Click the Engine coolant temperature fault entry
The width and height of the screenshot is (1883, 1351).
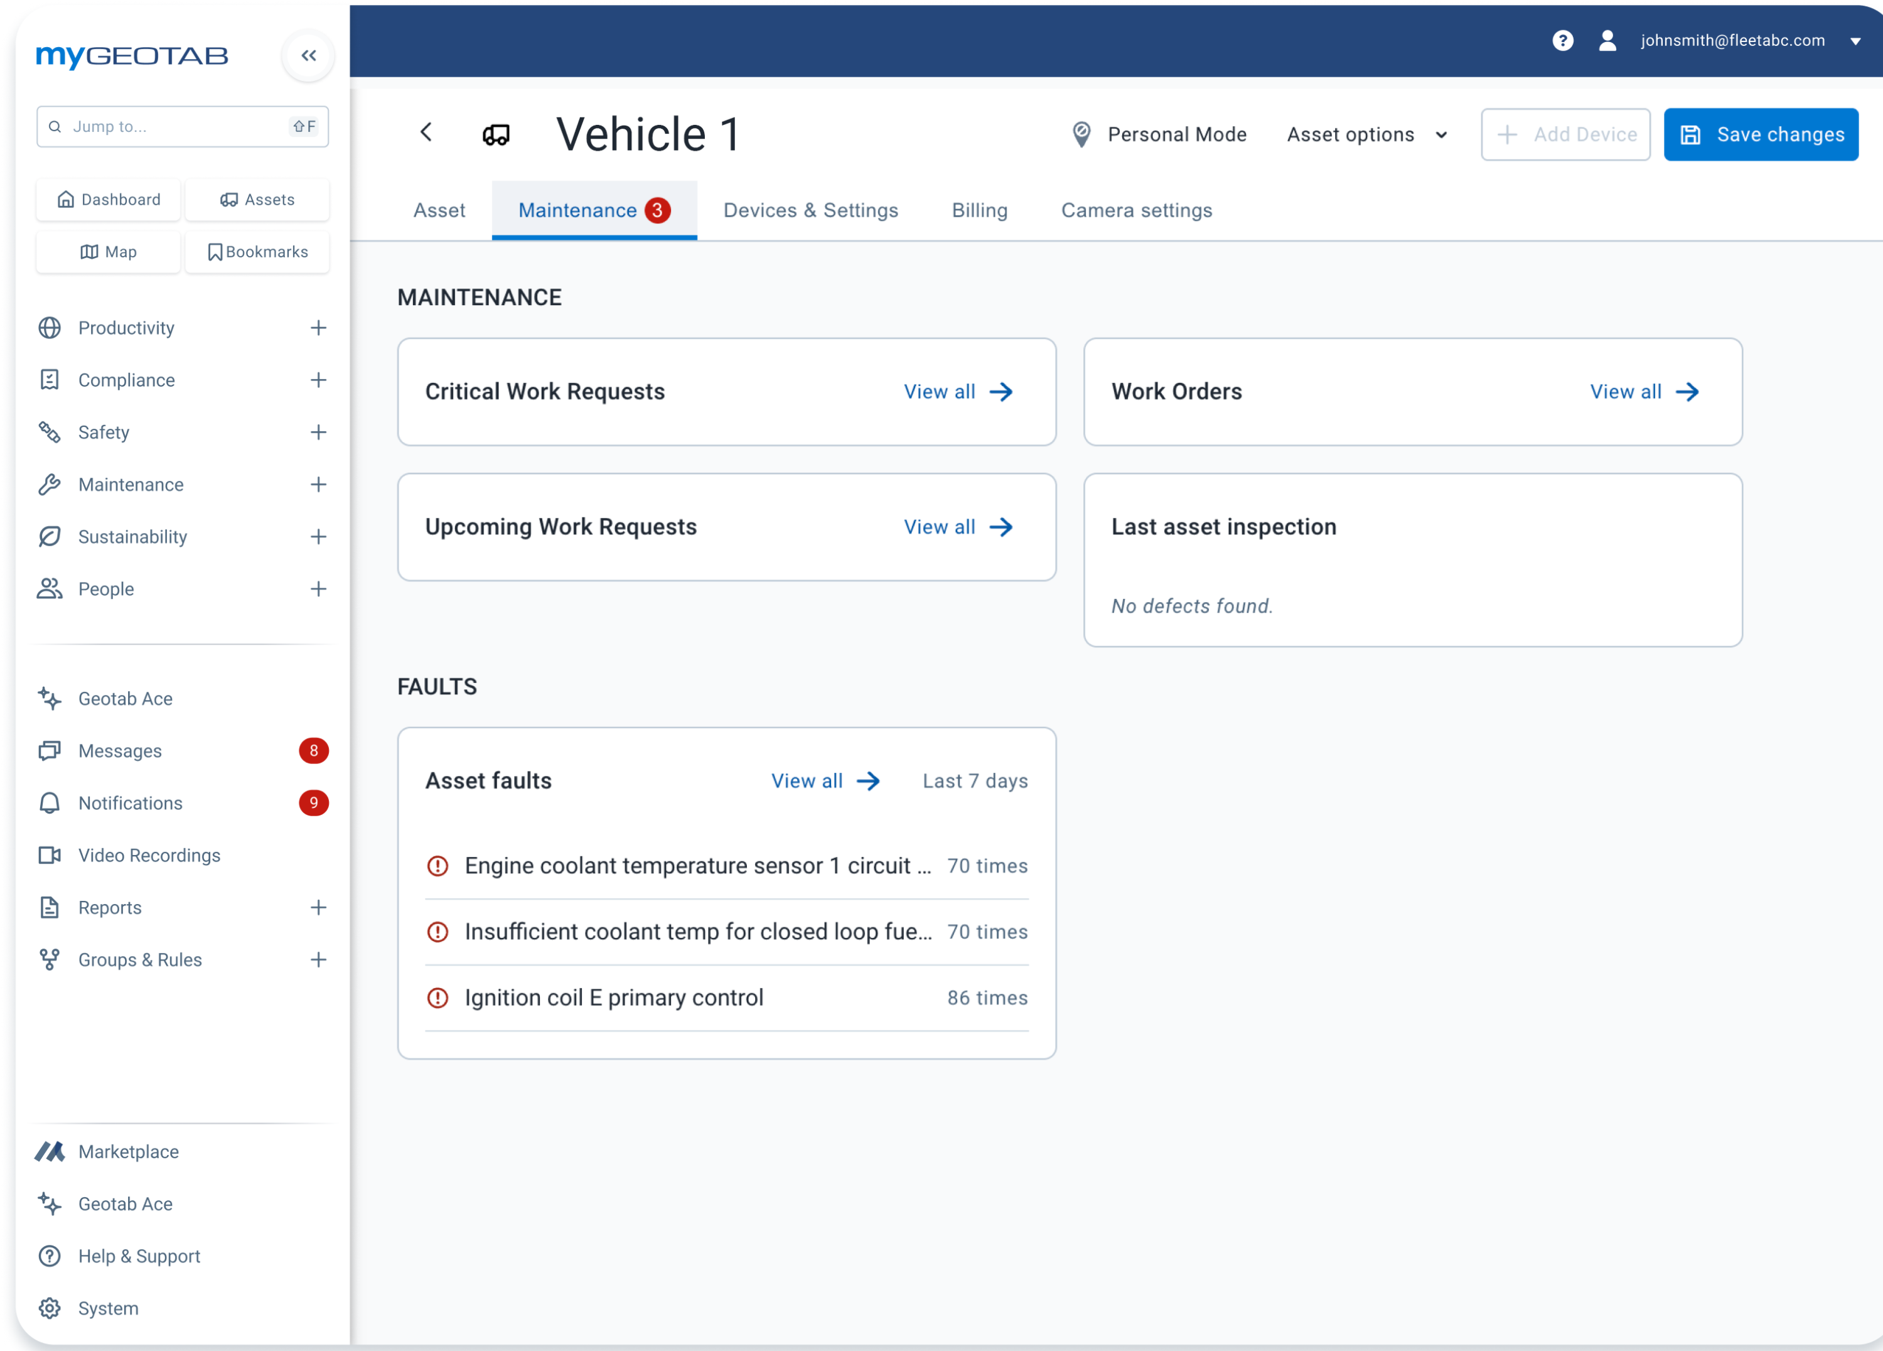click(697, 865)
